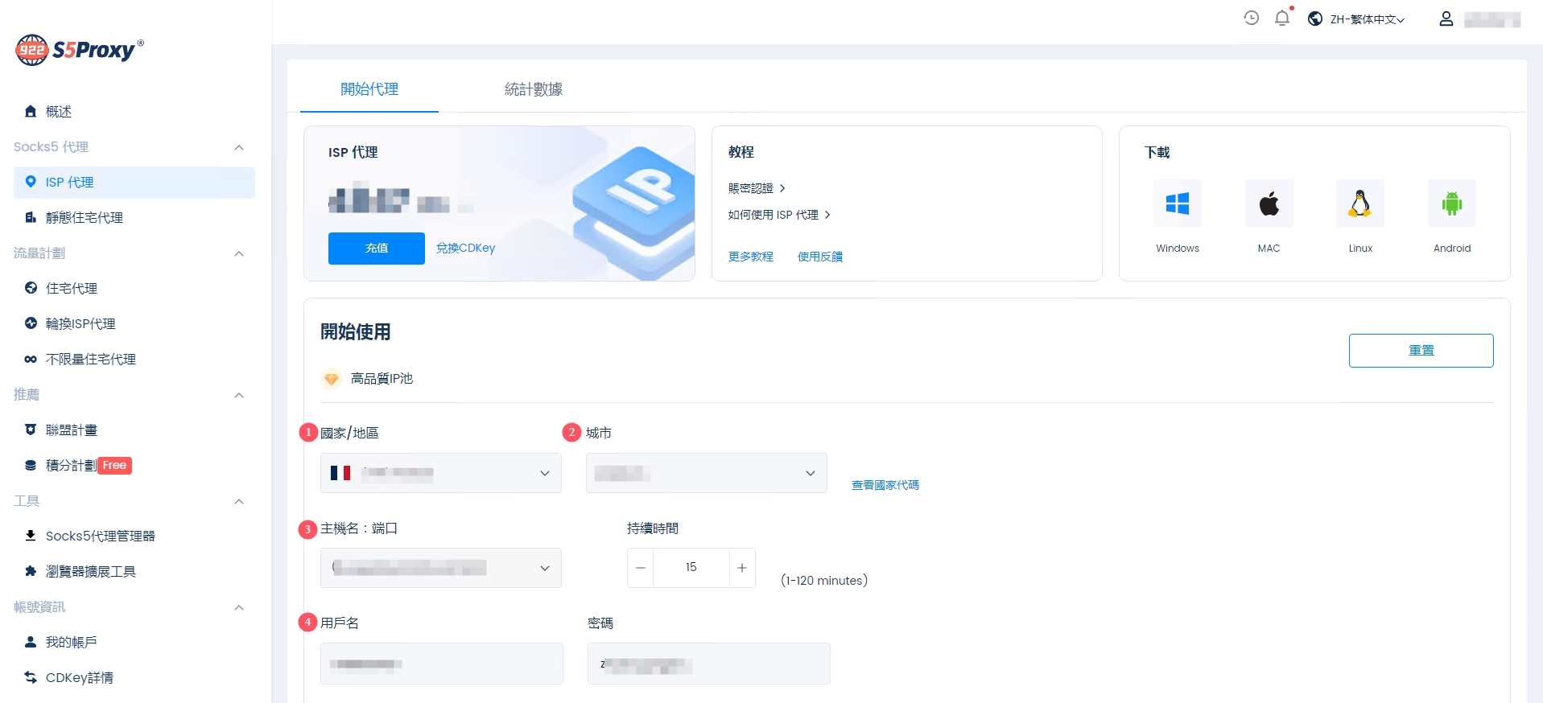Switch to the 統計數據 tab

click(533, 89)
